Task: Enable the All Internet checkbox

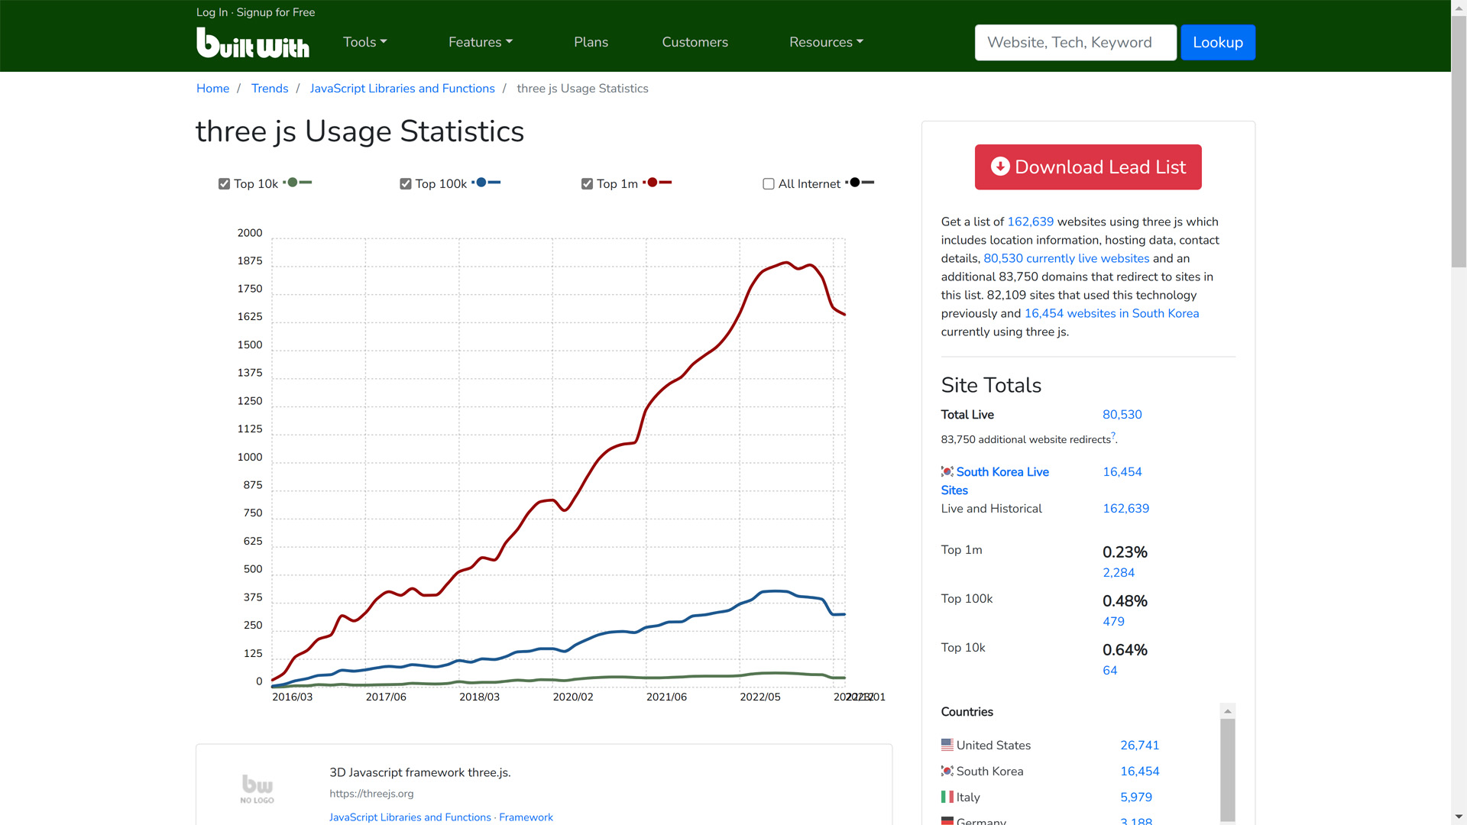Action: [769, 184]
